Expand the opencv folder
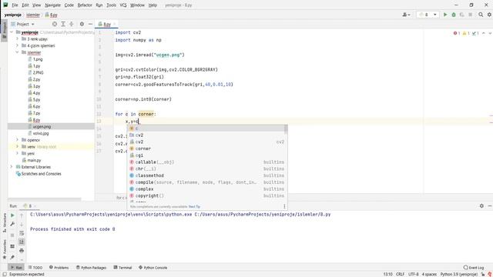493x277 pixels. coord(17,140)
